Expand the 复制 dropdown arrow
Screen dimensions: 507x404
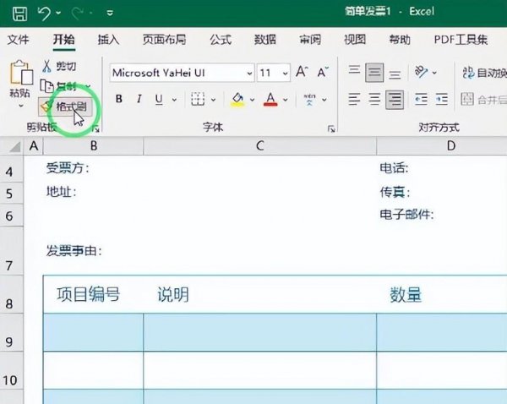click(x=88, y=86)
